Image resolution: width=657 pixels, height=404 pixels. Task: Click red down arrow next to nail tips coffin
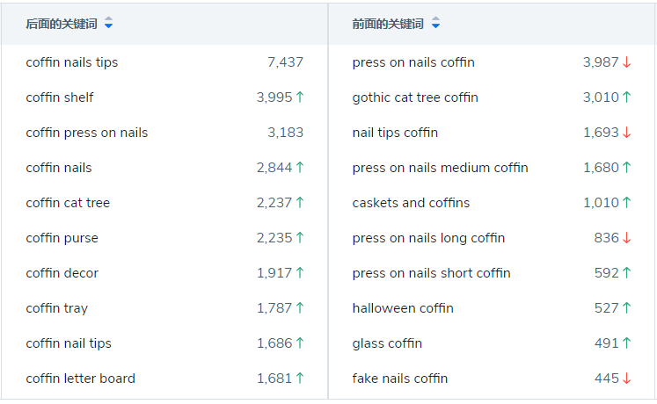(x=626, y=133)
